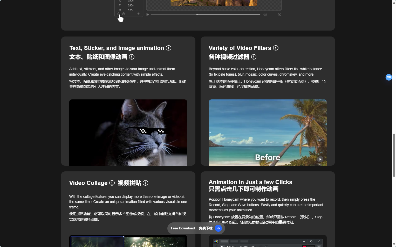
Task: Click the '各种视频过滤器' heading
Action: coord(229,57)
